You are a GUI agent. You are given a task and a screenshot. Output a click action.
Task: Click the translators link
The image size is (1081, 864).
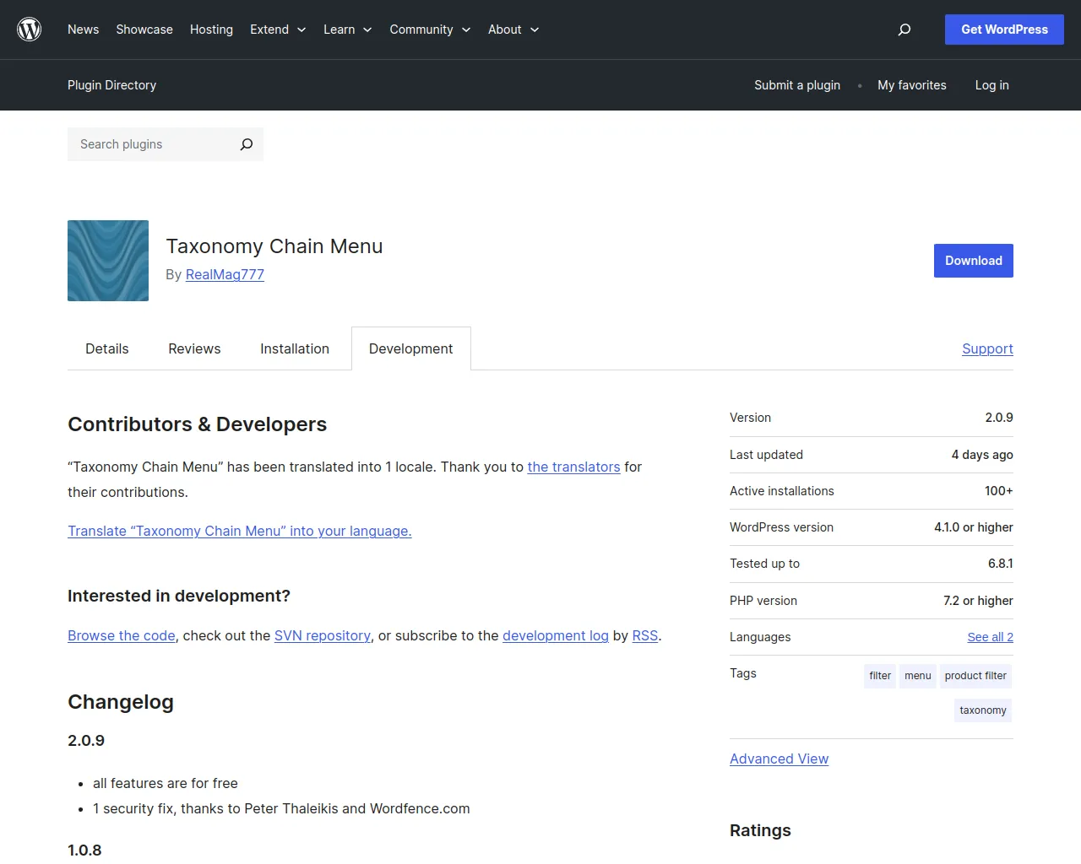573,467
